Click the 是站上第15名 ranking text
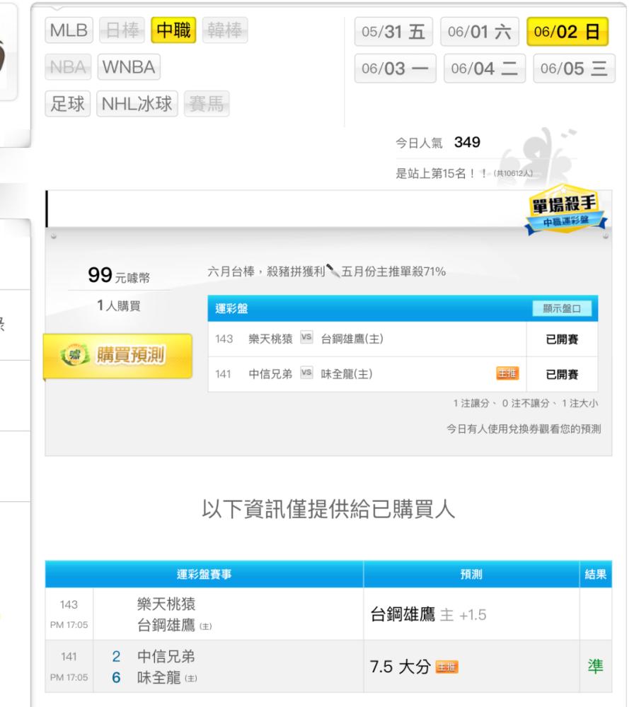634x707 pixels. coord(442,173)
